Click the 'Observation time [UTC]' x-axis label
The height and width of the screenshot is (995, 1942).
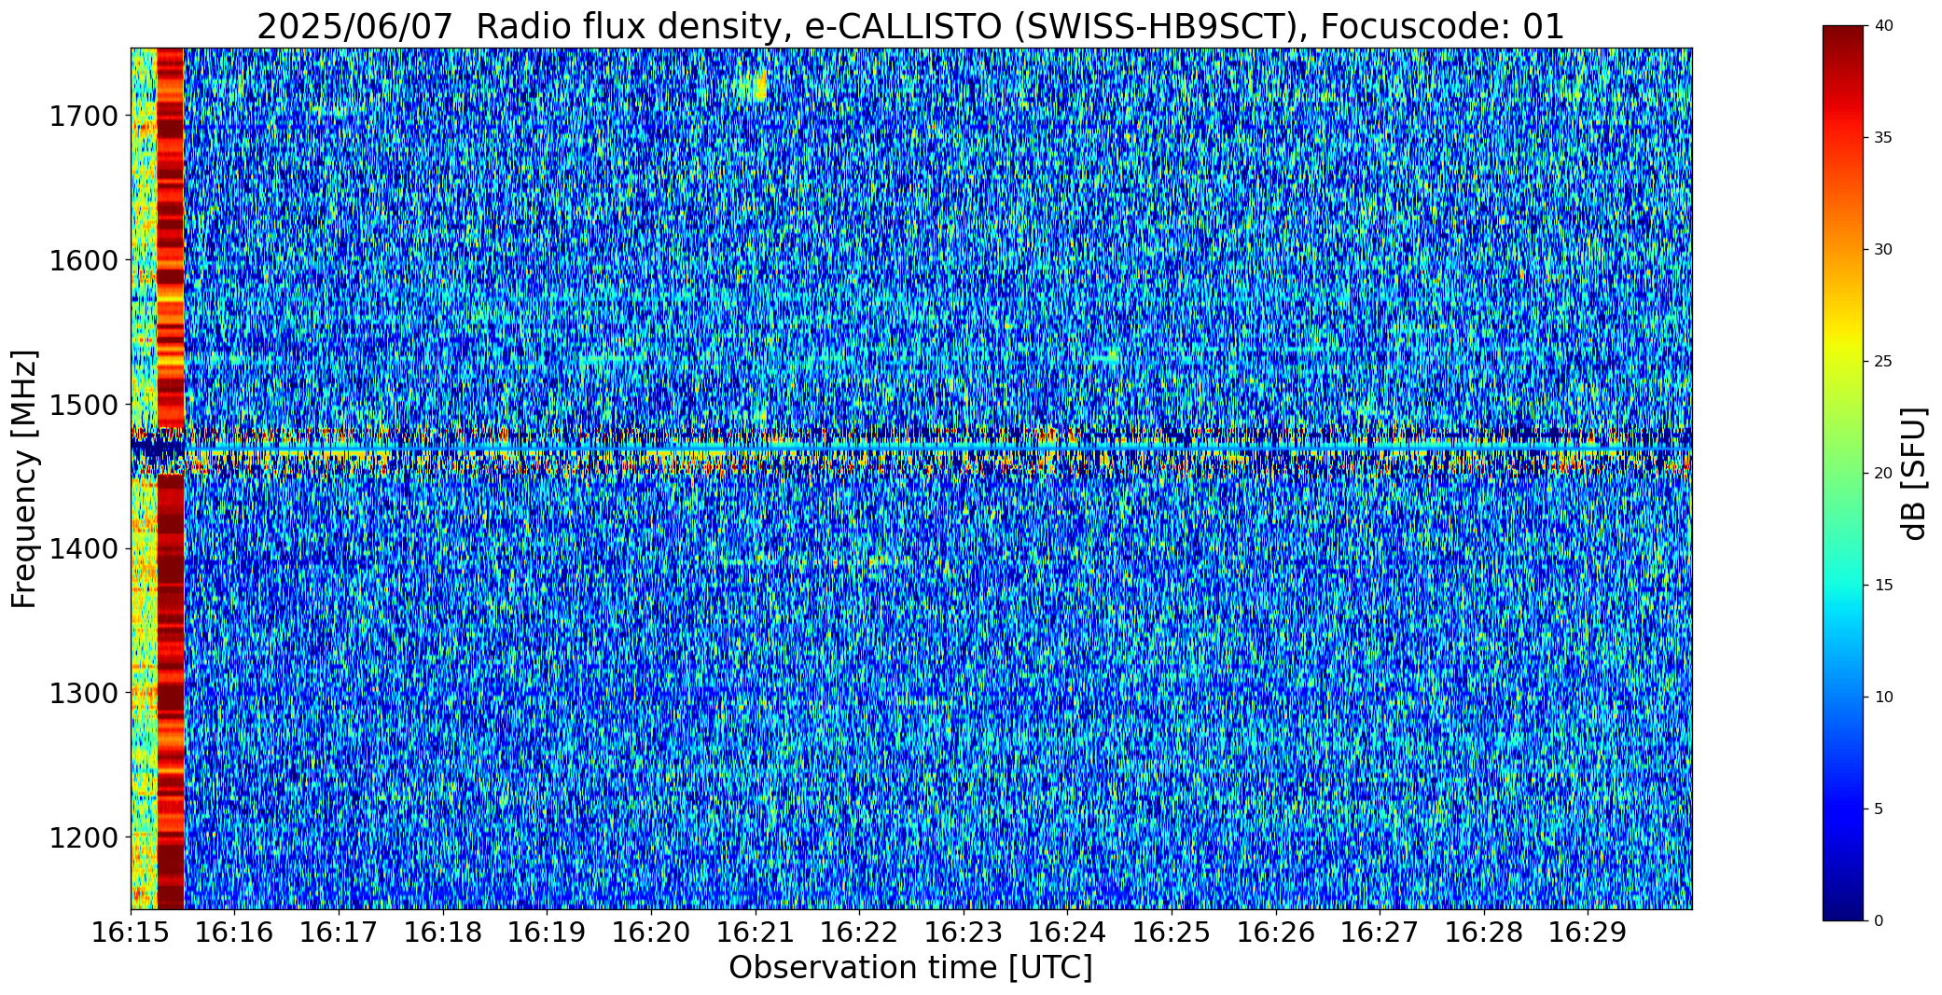coord(910,968)
